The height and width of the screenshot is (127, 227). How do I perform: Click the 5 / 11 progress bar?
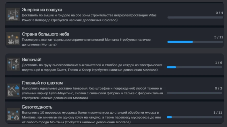tap(195, 42)
